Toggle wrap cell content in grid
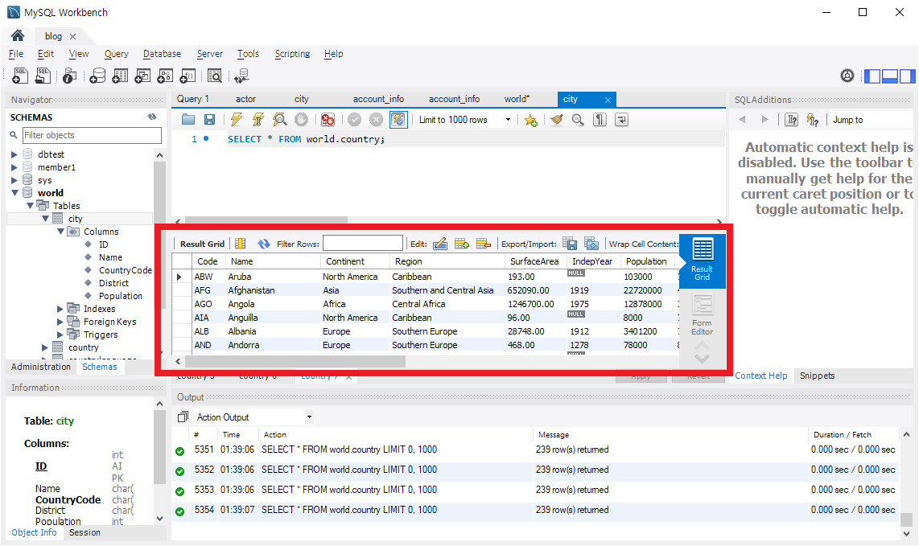Screen dimensions: 919x546 pos(643,244)
